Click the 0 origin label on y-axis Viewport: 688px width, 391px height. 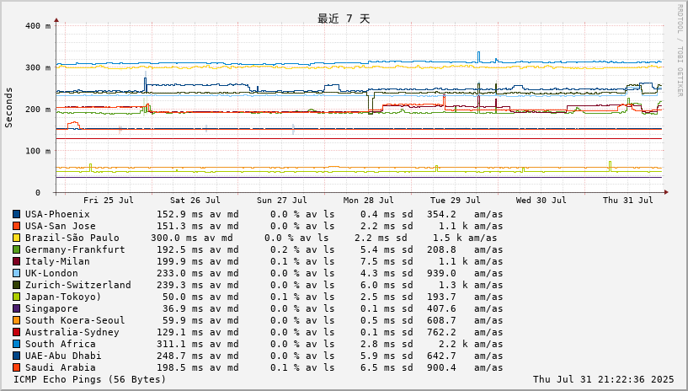point(38,193)
